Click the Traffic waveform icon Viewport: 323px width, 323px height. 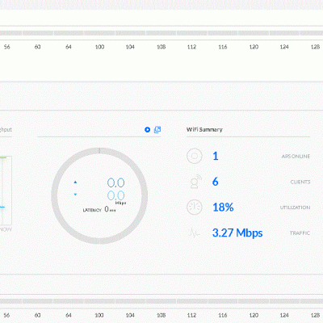194,233
